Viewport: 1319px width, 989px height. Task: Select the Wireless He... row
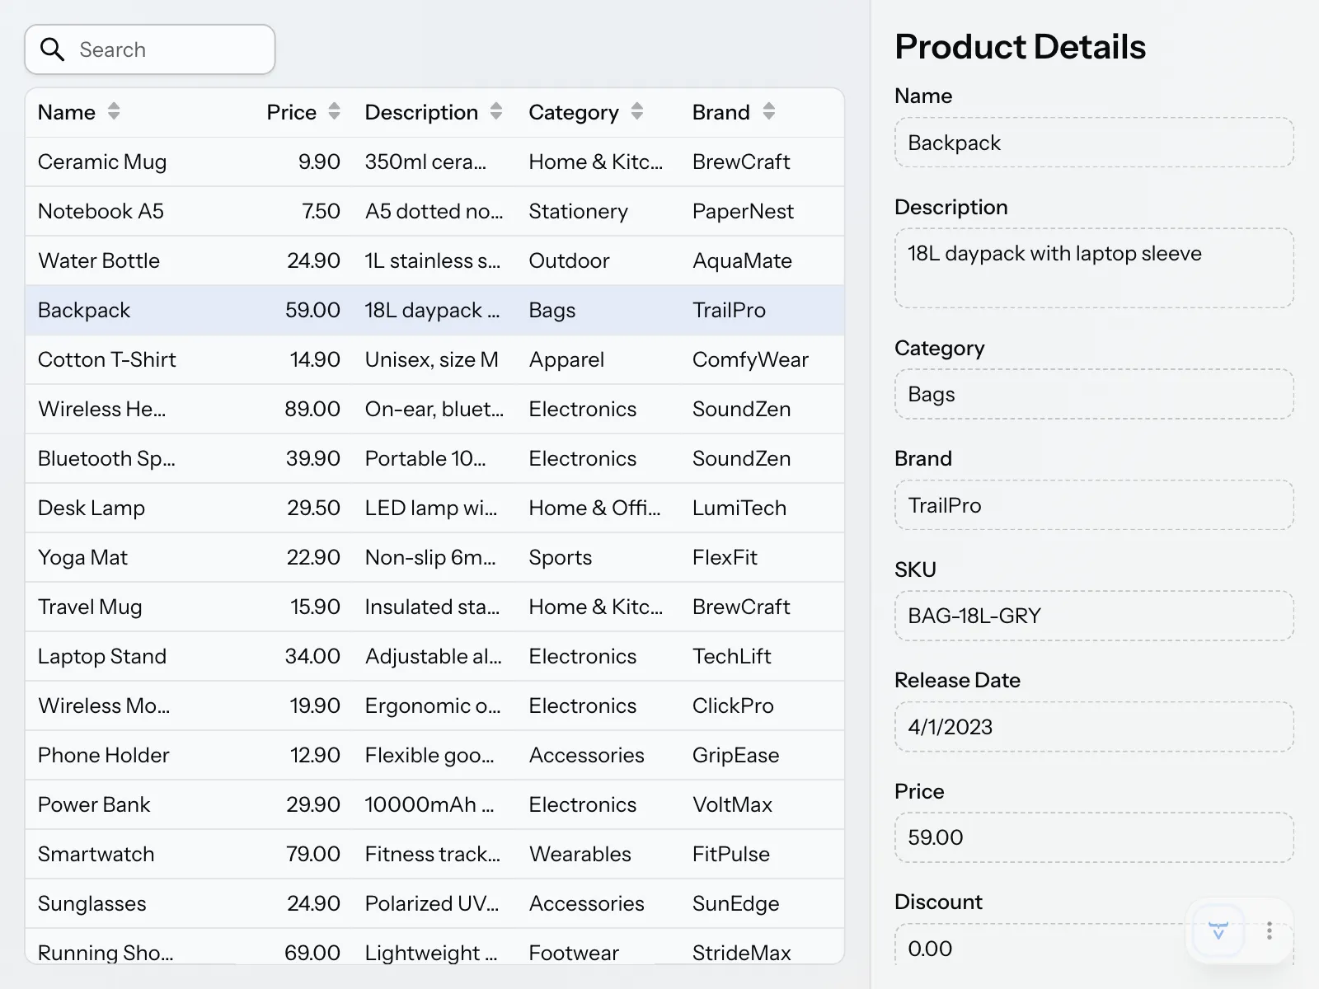pos(434,409)
